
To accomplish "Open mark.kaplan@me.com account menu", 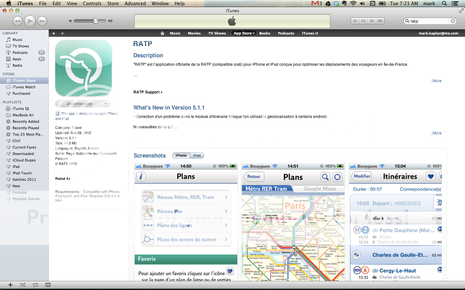I will point(438,33).
